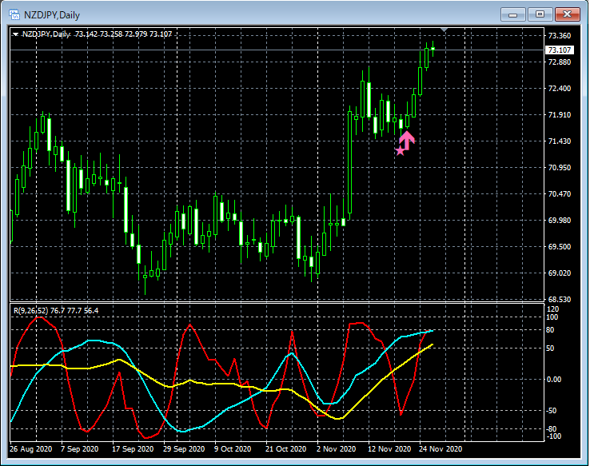Click the 12 Nov 2020 date label

[x=389, y=449]
